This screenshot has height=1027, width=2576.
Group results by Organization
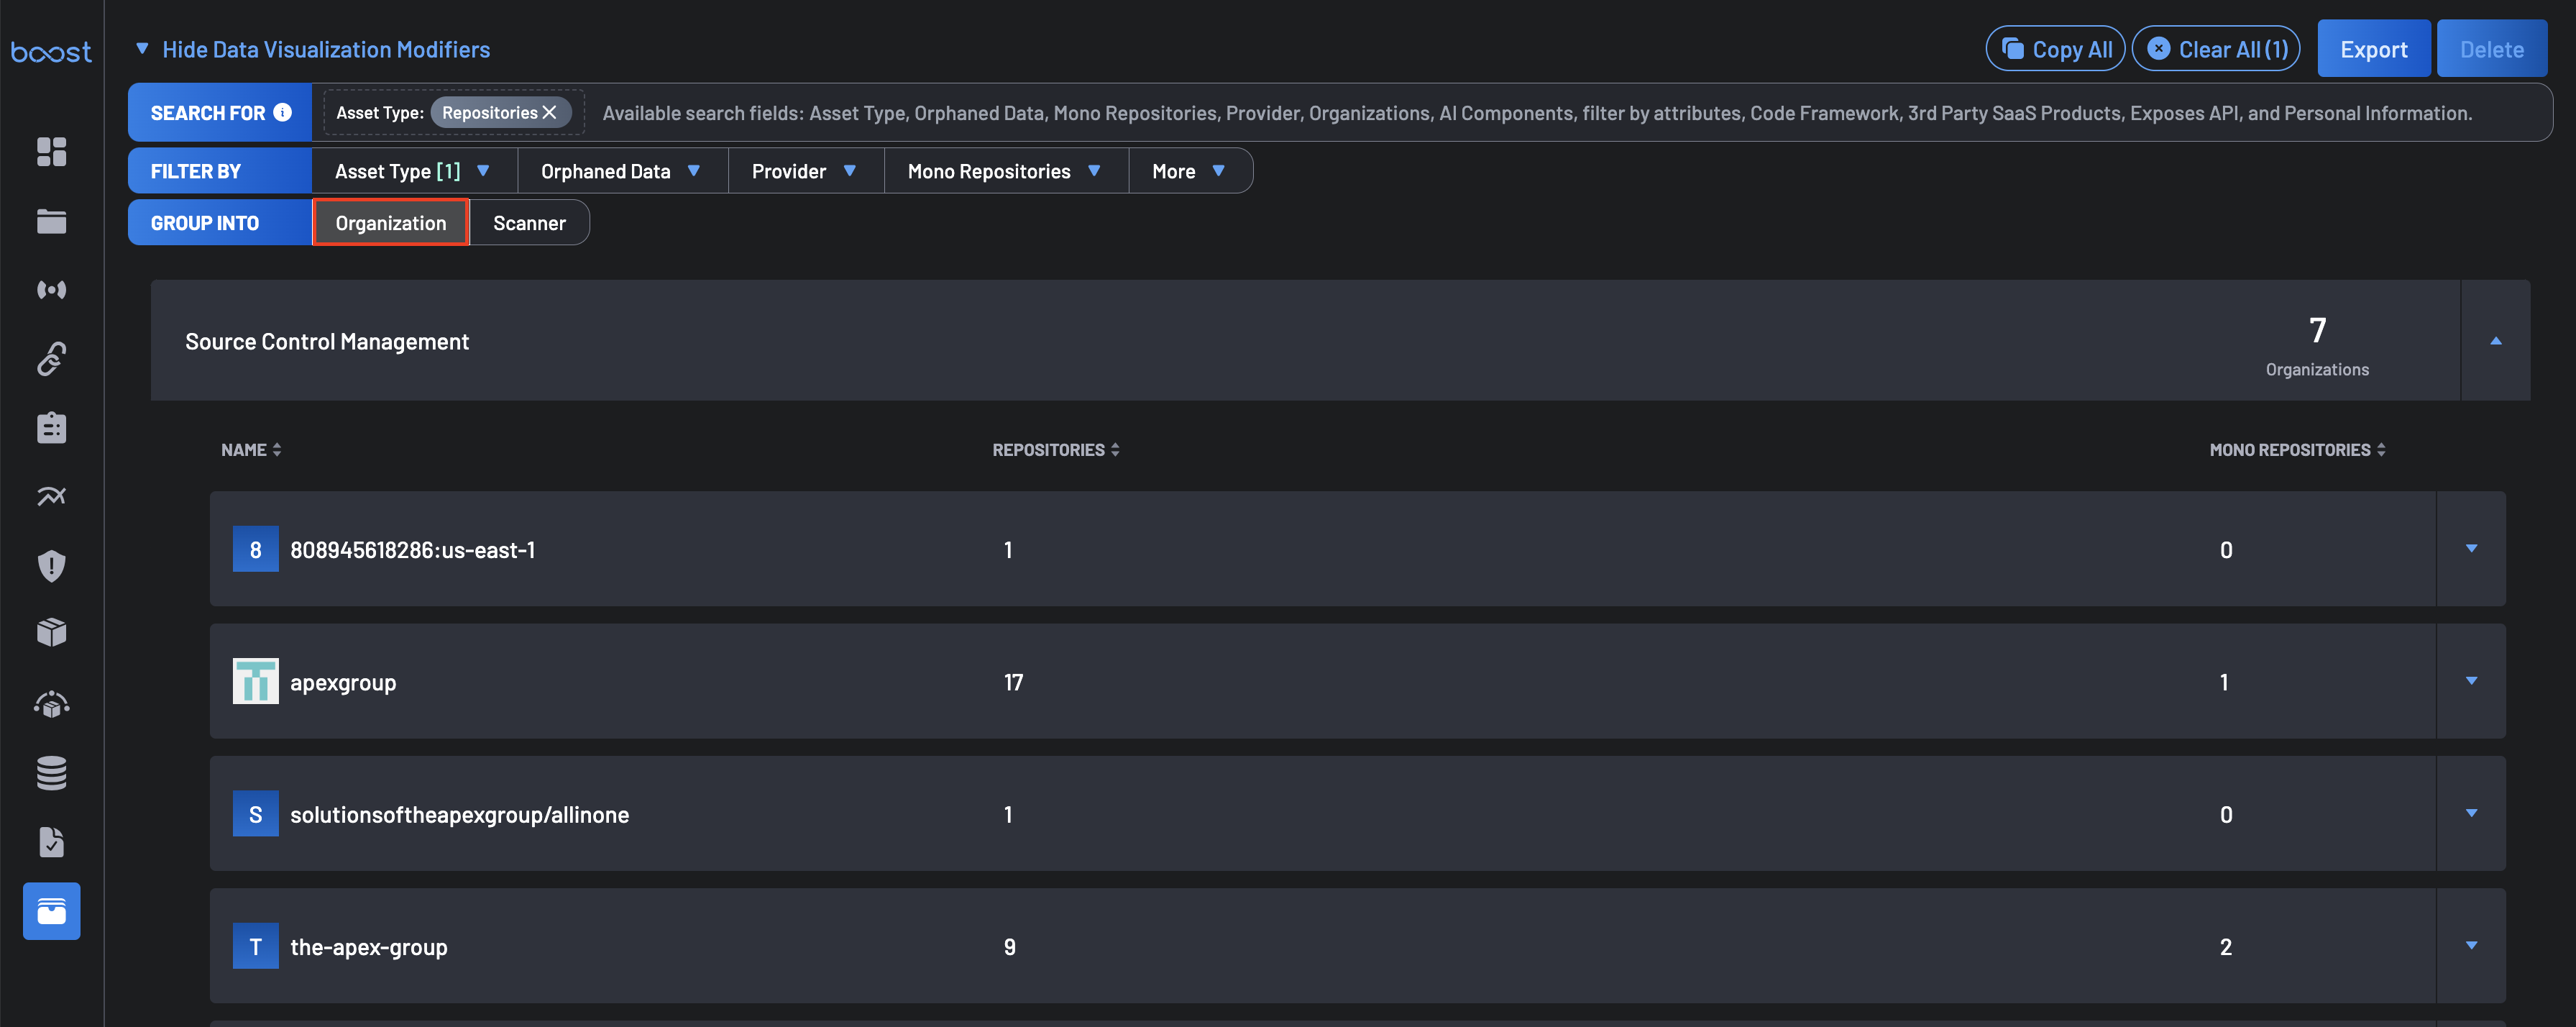[390, 223]
